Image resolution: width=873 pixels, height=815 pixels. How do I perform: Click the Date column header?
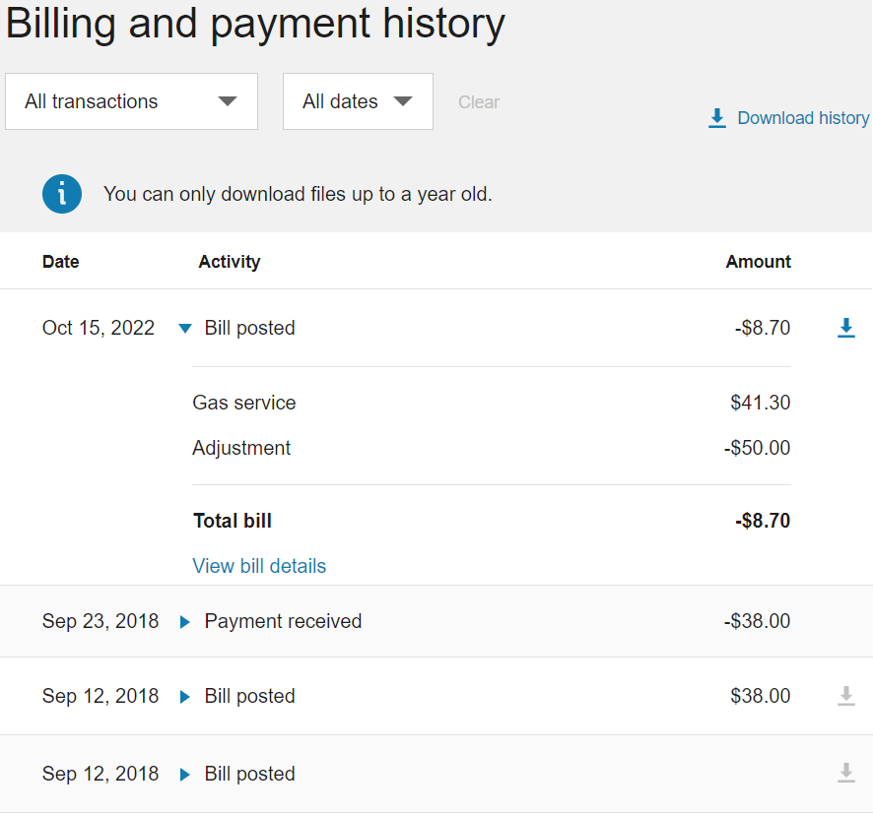[61, 262]
